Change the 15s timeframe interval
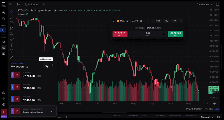The height and width of the screenshot is (120, 224). tap(11, 4)
